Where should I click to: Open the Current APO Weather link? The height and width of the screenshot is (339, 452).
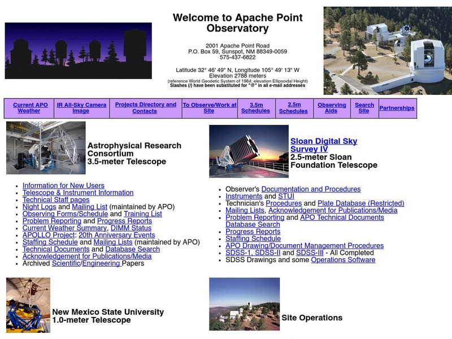click(x=31, y=108)
